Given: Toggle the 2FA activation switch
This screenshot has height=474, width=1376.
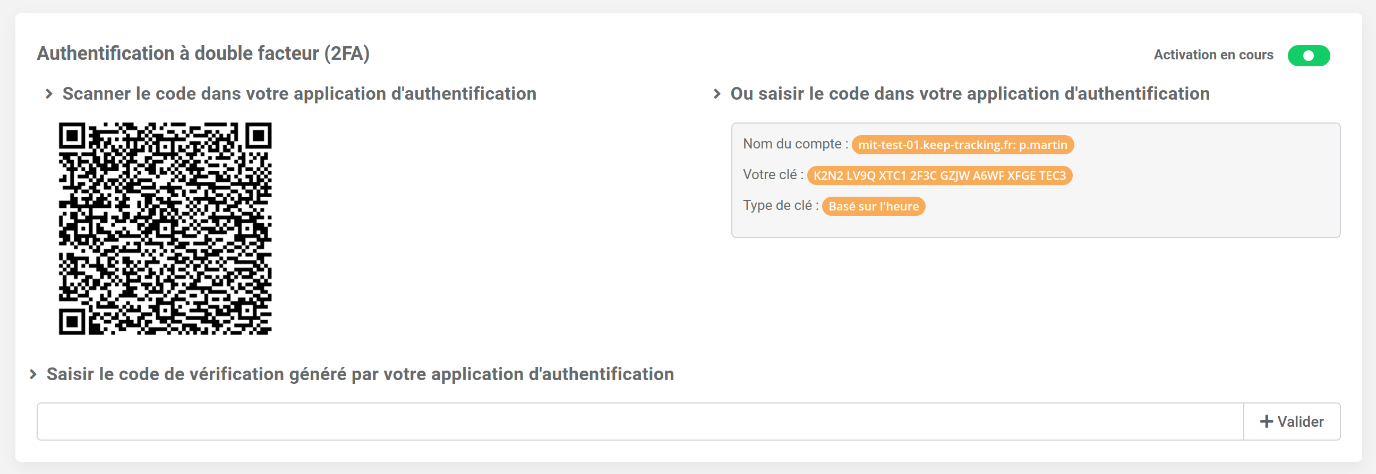Looking at the screenshot, I should pyautogui.click(x=1308, y=56).
